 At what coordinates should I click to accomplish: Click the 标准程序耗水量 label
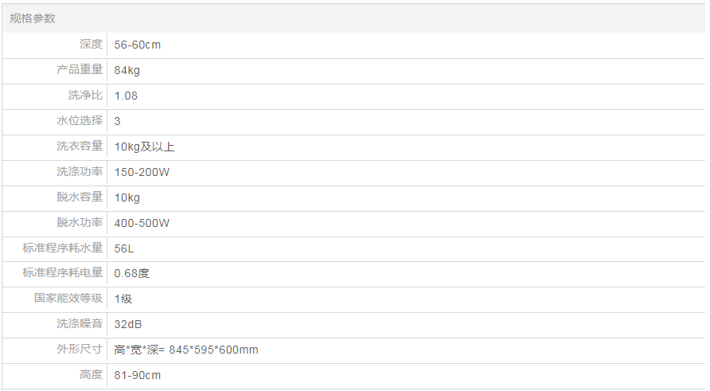(x=63, y=248)
